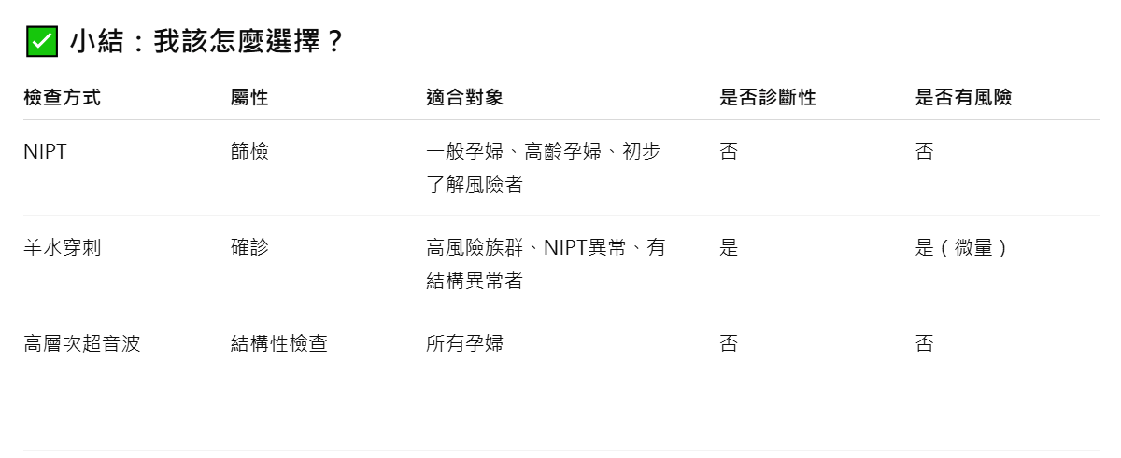The height and width of the screenshot is (458, 1121).
Task: Click the 是（微量） risk cell
Action: (963, 248)
